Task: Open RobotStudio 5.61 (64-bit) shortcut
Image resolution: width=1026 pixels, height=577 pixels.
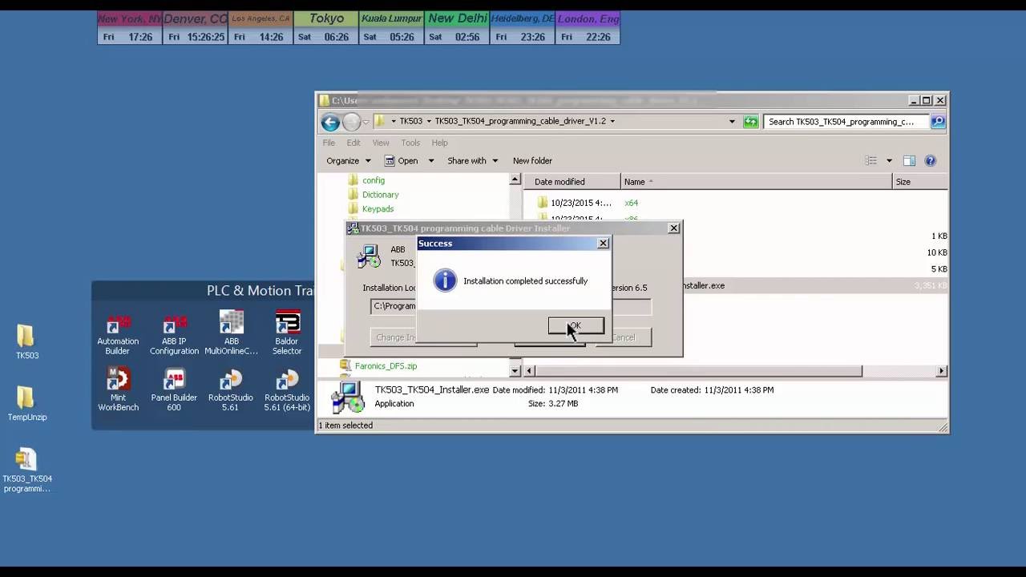Action: (287, 390)
